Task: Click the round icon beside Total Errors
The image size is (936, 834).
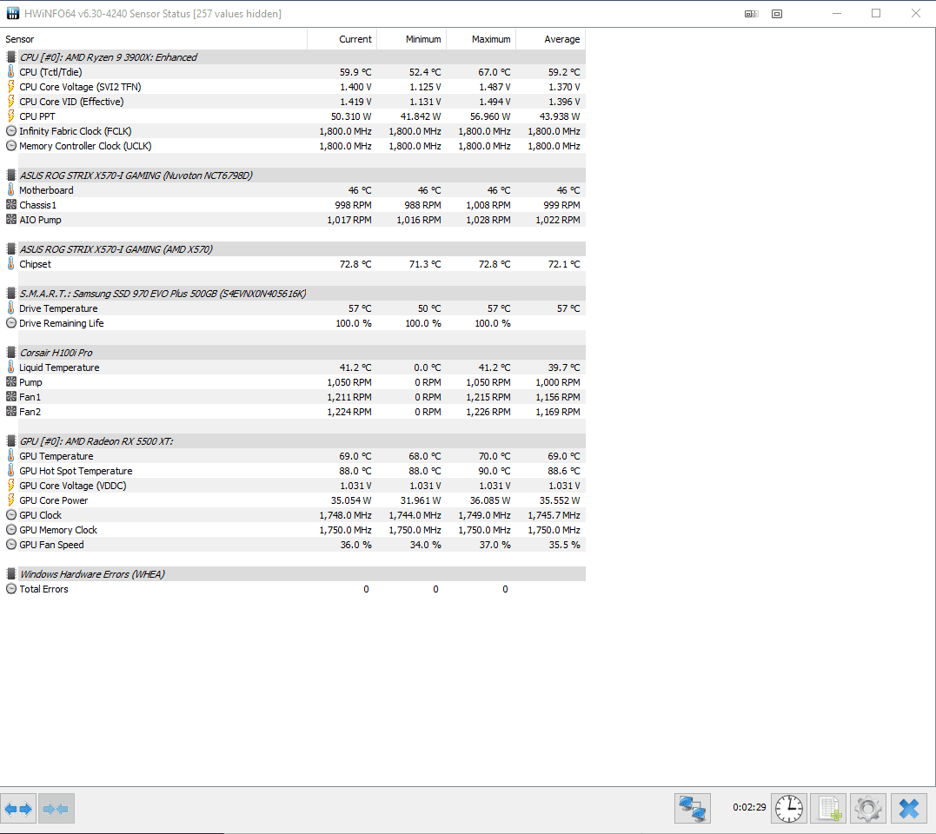Action: [x=10, y=589]
